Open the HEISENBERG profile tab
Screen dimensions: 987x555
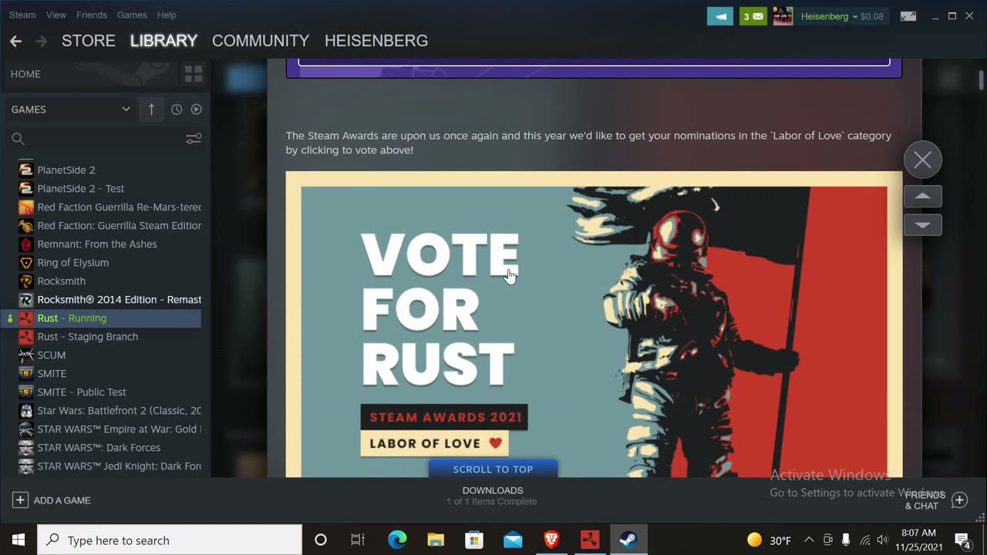(x=376, y=41)
